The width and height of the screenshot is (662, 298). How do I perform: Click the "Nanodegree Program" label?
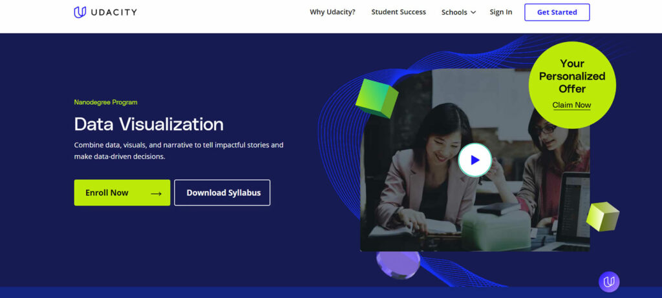click(105, 102)
